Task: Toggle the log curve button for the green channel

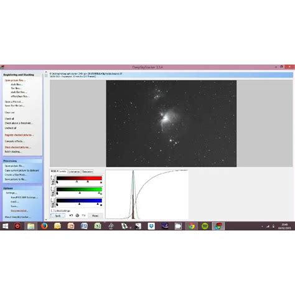Action: tap(53, 191)
